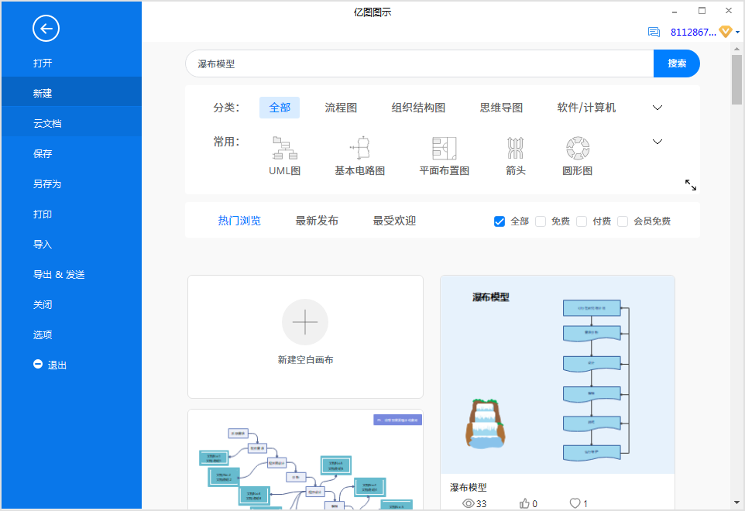Enable the 免费 filter checkbox
745x511 pixels.
coord(541,221)
